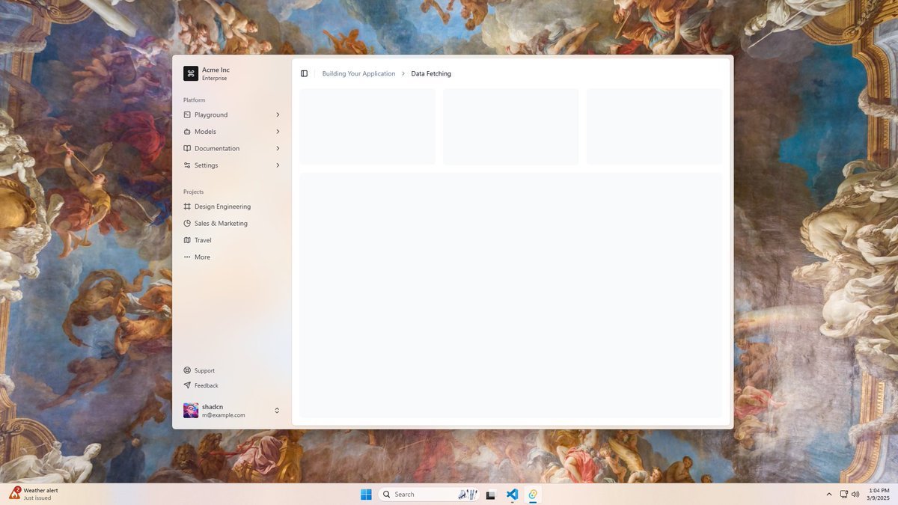Screen dimensions: 898x505
Task: Open the shadcn user account menu
Action: 232,411
